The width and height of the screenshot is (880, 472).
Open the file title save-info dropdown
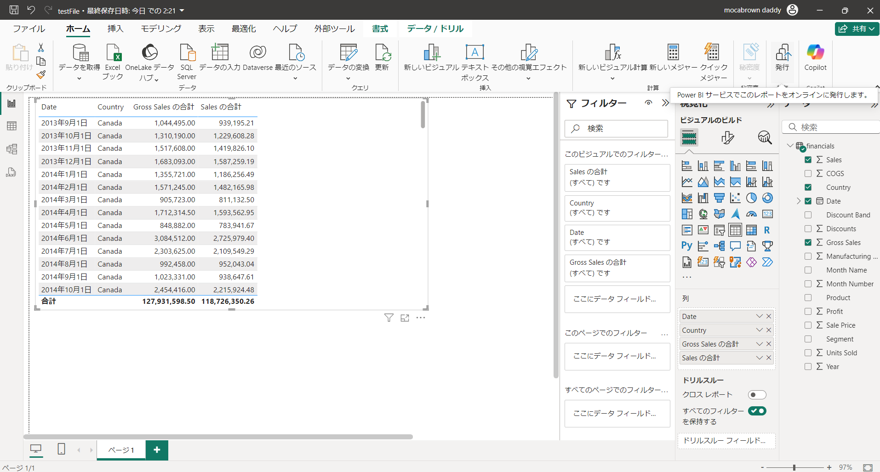coord(182,11)
